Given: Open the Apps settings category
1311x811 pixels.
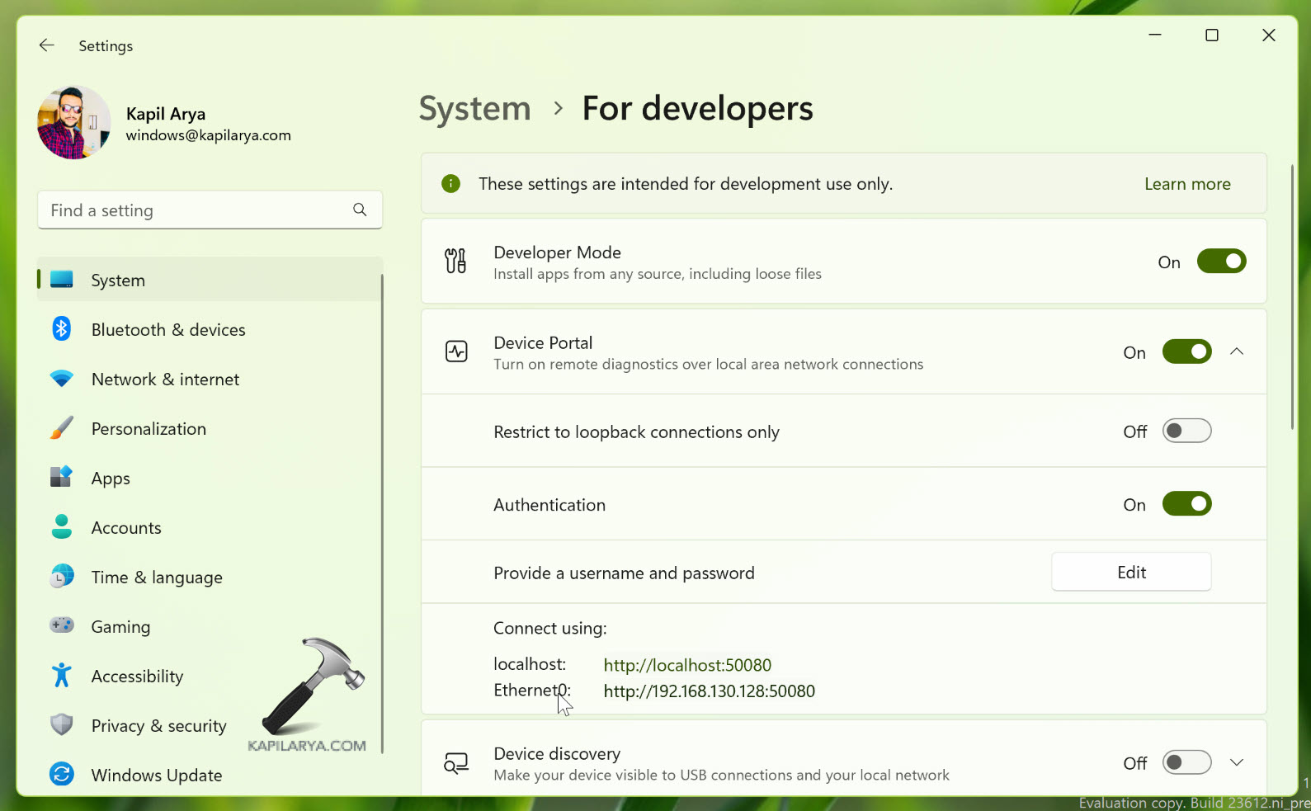Looking at the screenshot, I should click(x=111, y=479).
